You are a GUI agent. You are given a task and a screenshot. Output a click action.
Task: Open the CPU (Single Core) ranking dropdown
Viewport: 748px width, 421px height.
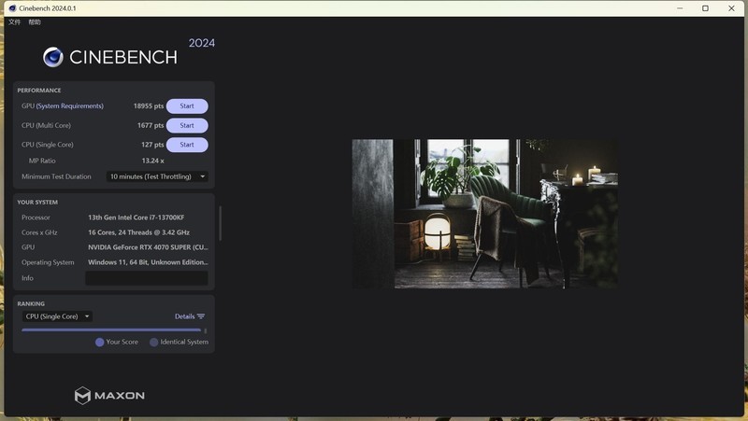point(57,316)
